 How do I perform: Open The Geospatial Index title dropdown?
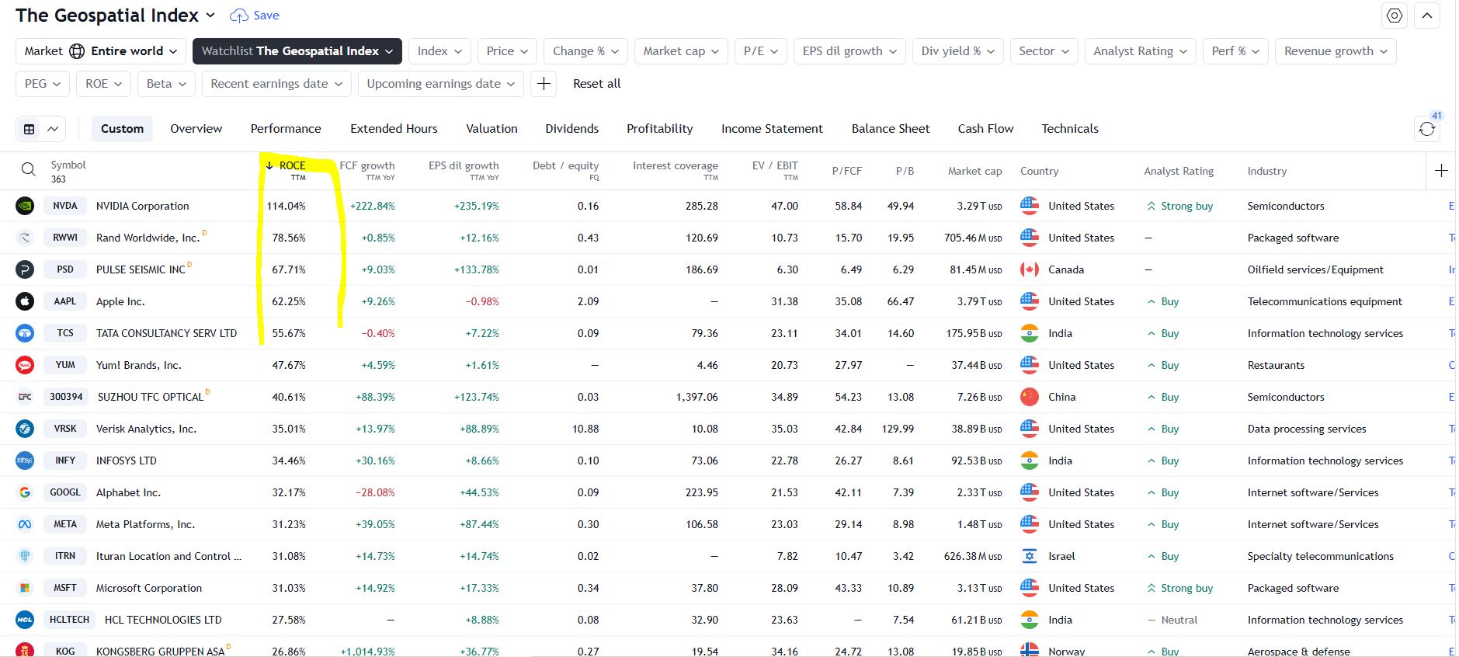115,16
